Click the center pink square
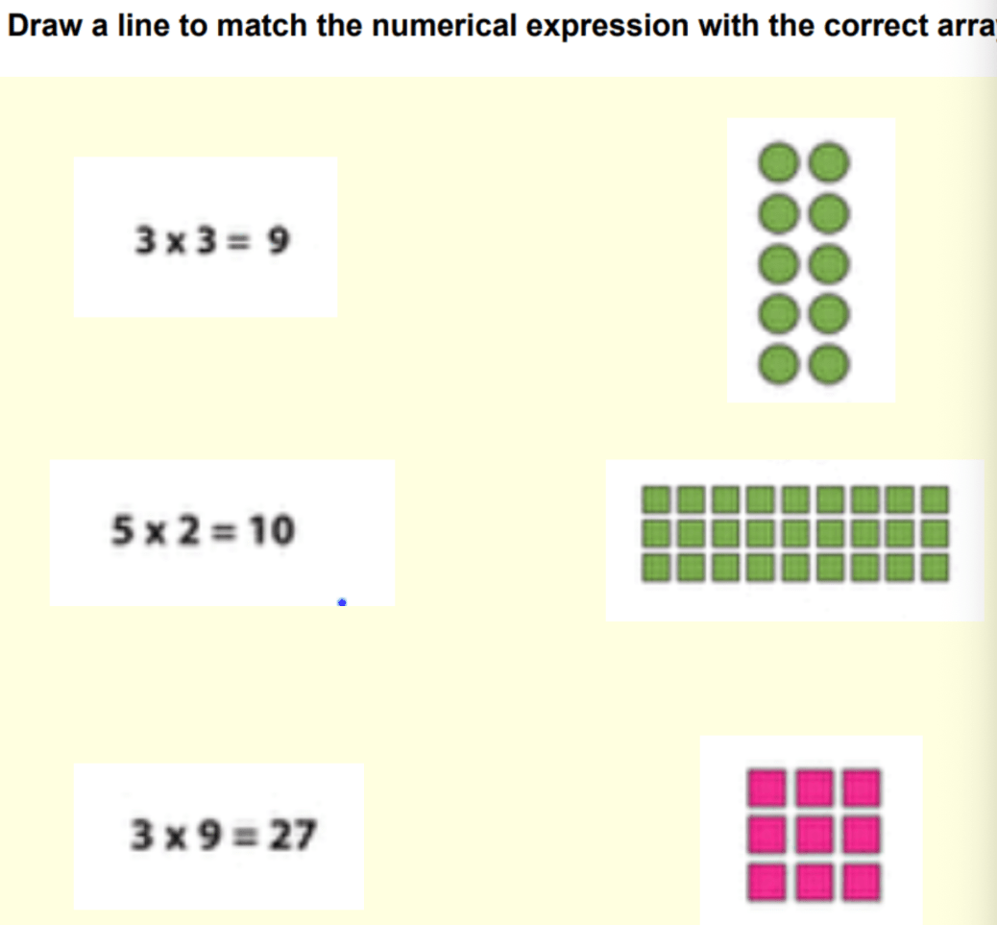This screenshot has height=925, width=997. [815, 836]
